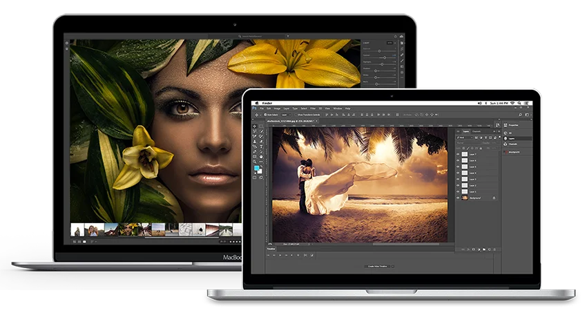Select the Timeline panel tab
This screenshot has height=313, width=587.
[271, 249]
